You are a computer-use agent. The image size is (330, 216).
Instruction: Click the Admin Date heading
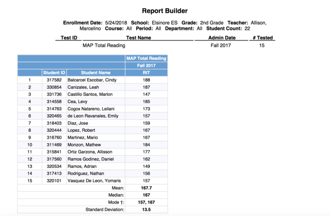tap(222, 38)
